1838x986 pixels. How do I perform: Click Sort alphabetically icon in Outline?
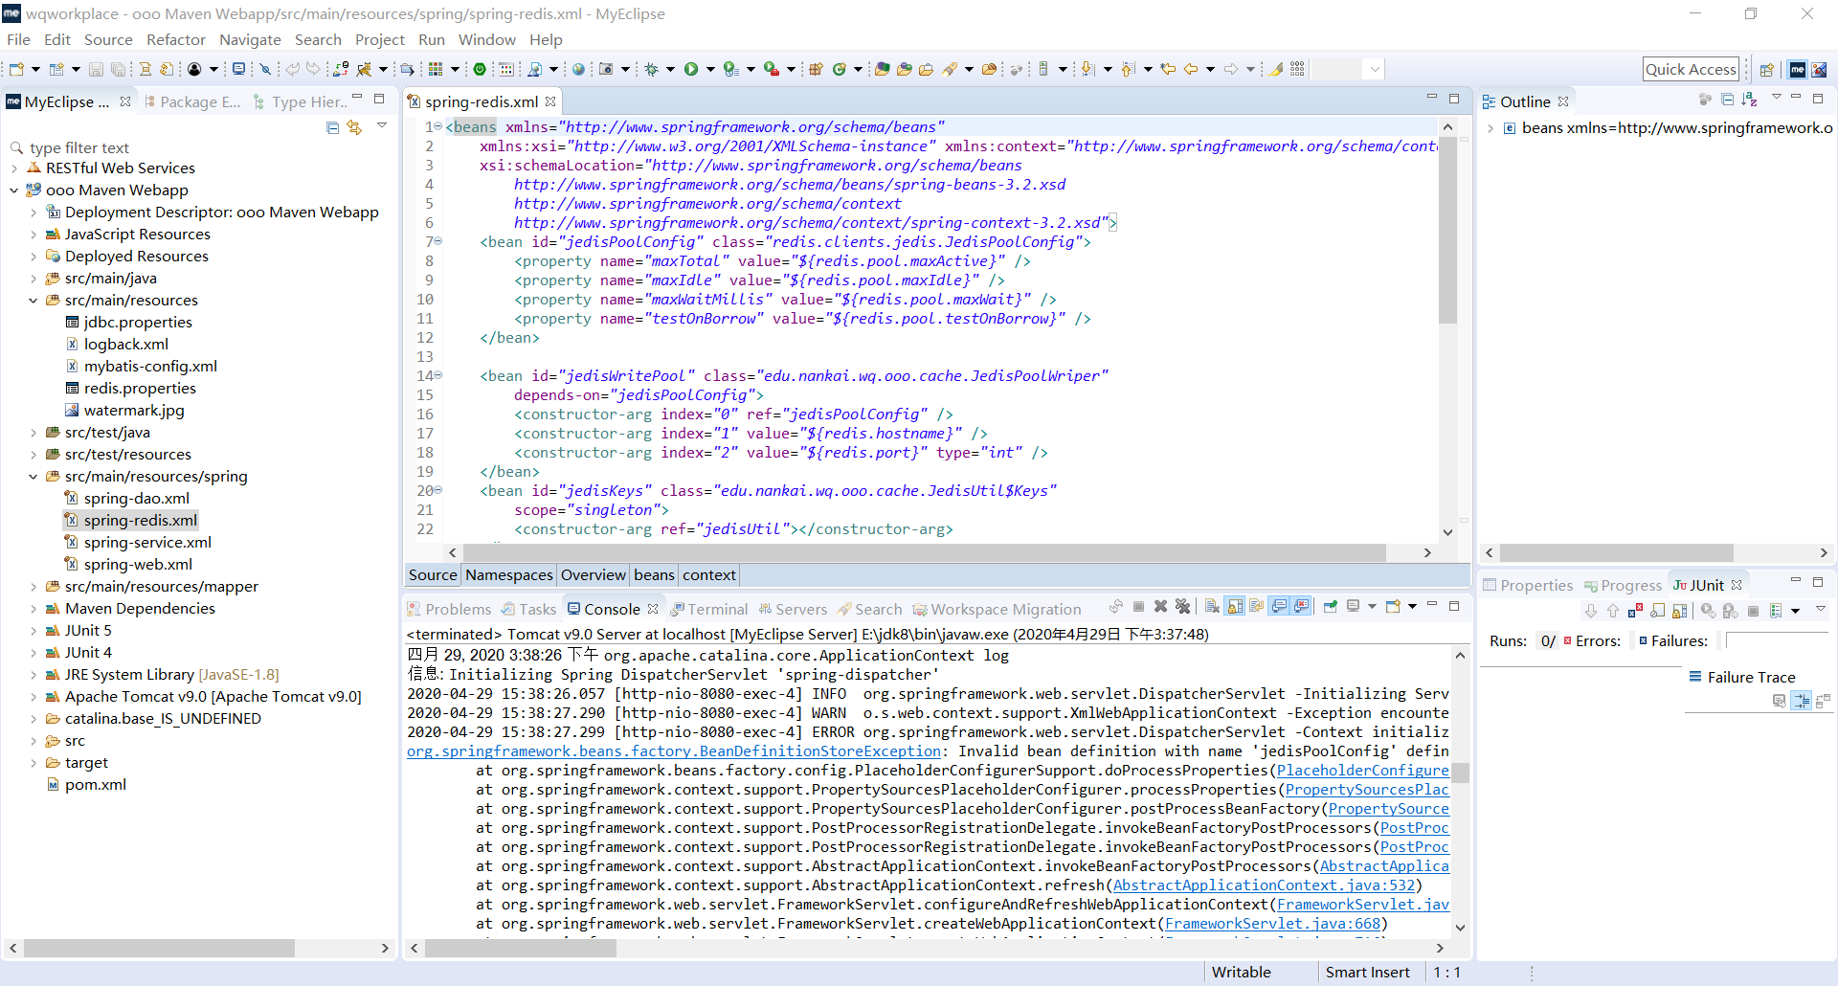(1750, 100)
